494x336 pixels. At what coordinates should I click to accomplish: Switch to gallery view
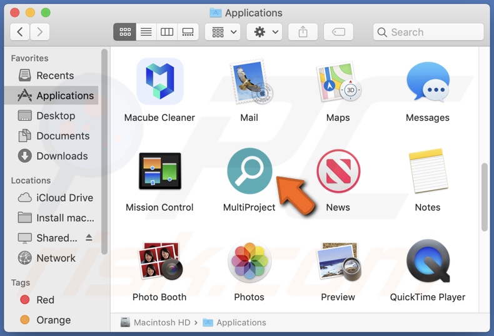[x=188, y=32]
